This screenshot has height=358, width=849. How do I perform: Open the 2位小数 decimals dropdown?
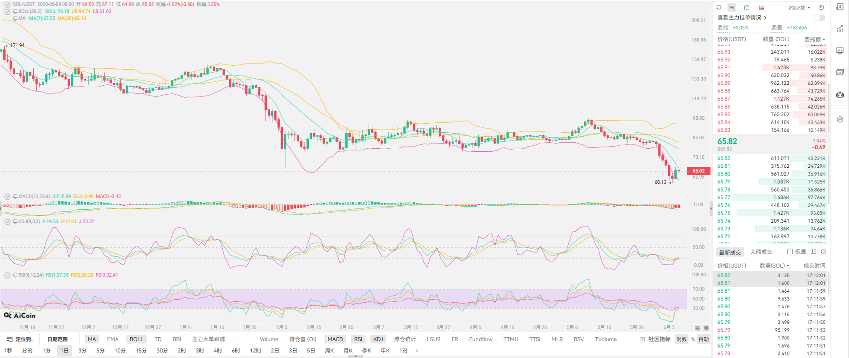(x=799, y=7)
